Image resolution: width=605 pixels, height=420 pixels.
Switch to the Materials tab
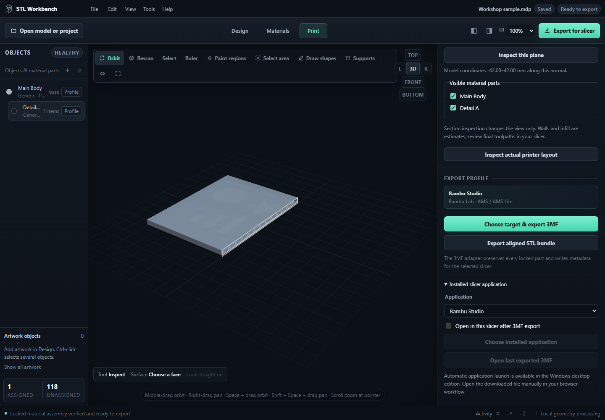pos(278,31)
